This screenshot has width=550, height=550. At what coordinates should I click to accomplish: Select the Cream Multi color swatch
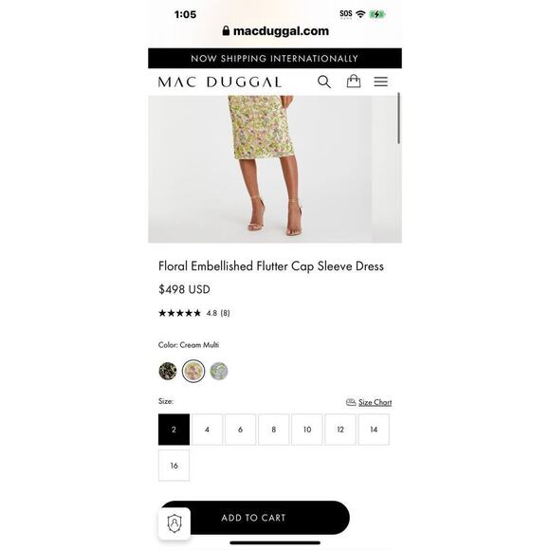pos(193,371)
